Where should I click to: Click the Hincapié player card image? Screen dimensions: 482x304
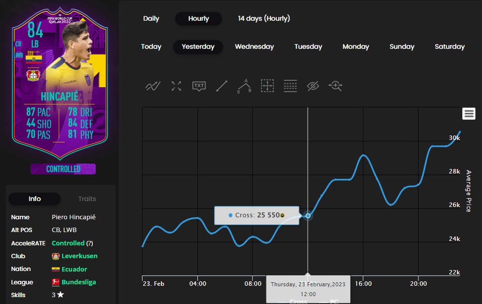coord(60,84)
